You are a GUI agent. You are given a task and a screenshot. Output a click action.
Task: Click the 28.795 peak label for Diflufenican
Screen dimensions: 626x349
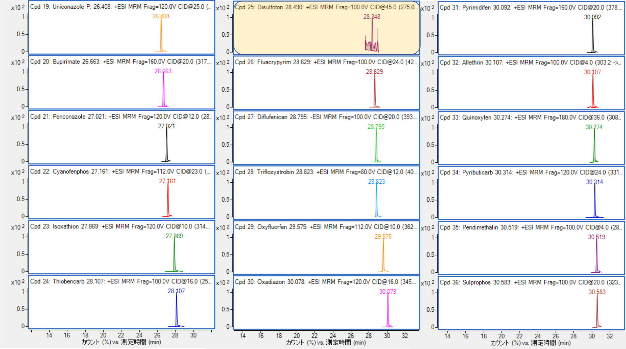point(376,127)
